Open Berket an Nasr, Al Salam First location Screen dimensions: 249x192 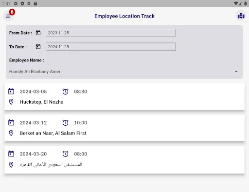click(53, 133)
